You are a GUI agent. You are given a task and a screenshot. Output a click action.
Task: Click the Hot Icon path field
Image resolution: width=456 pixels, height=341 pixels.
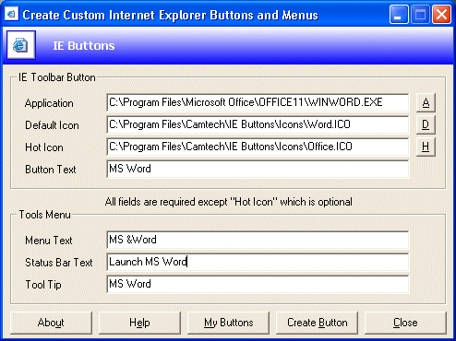[x=258, y=147]
